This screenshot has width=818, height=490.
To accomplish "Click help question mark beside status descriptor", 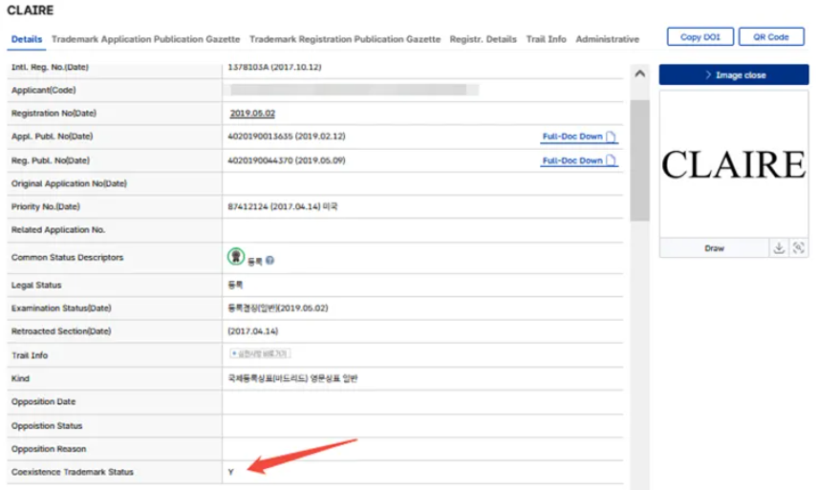I will click(x=269, y=261).
